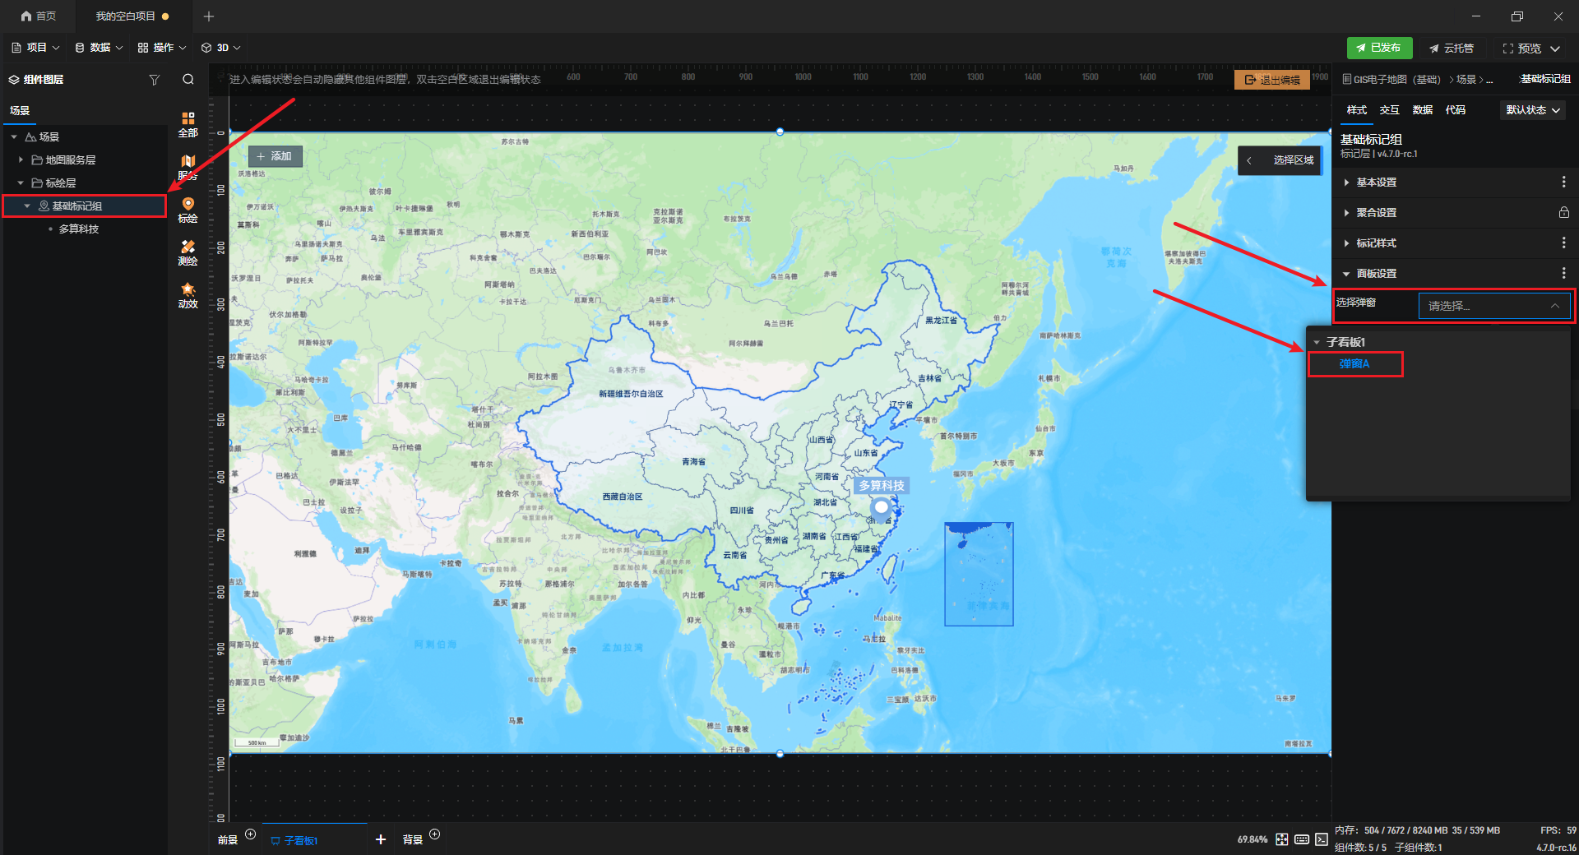Click the lock icon beside 聚合设置
The image size is (1579, 855).
coord(1563,213)
